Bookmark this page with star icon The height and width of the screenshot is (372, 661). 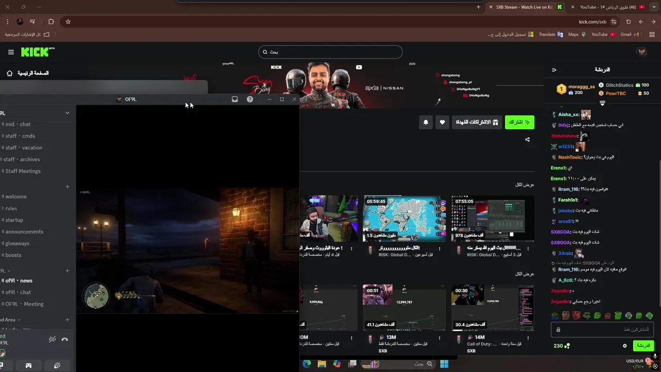point(68,22)
